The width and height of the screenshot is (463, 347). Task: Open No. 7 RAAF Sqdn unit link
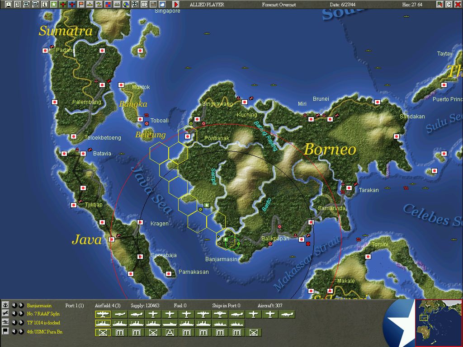point(43,314)
